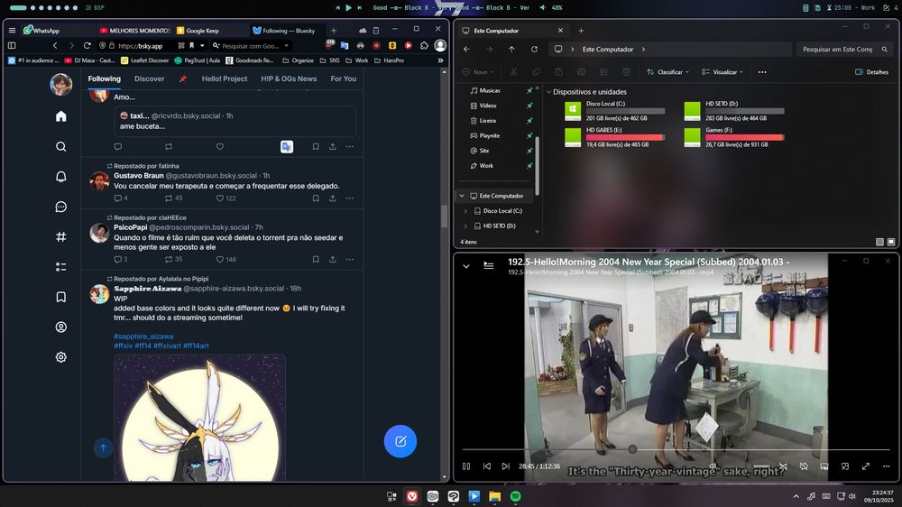Like Gustavo Braun's post with 122 likes
The image size is (902, 507).
(220, 198)
